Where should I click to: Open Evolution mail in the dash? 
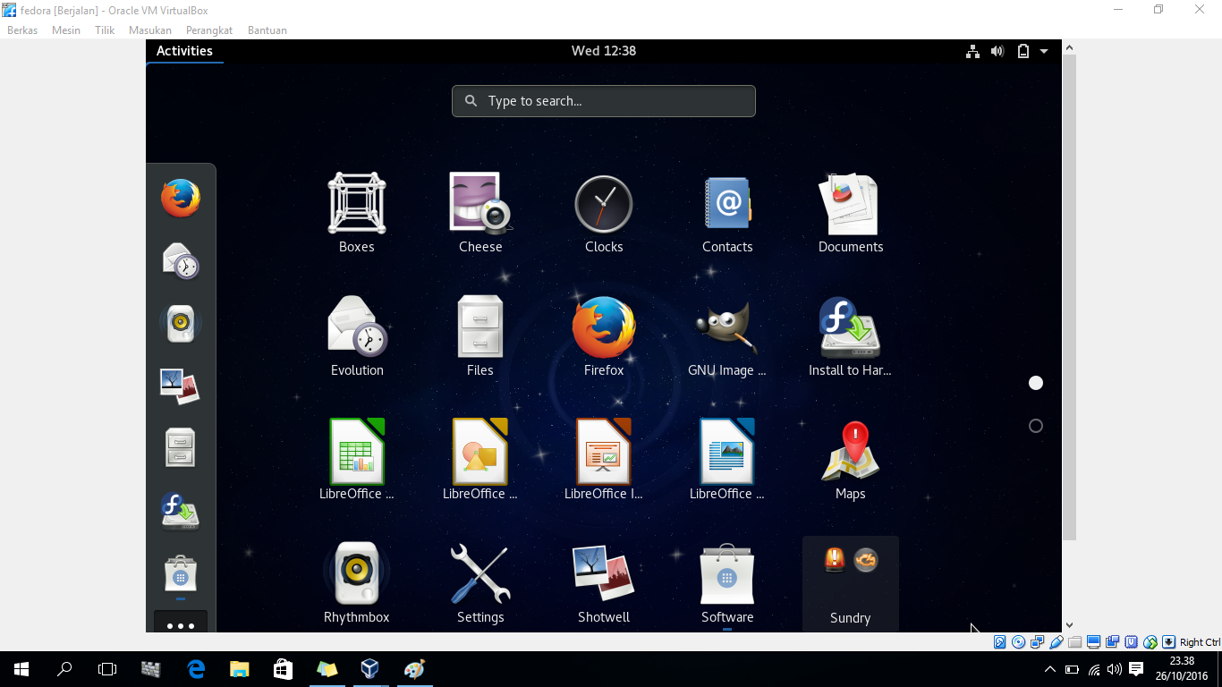181,261
